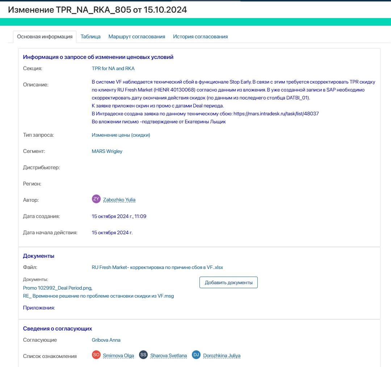Click the ZY avatar of Zabozhko Yulia
391x367 pixels.
coord(96,199)
